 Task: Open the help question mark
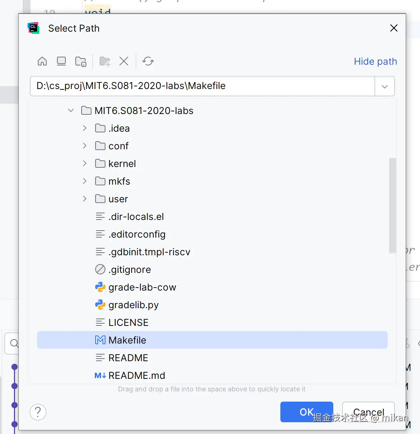pos(38,412)
